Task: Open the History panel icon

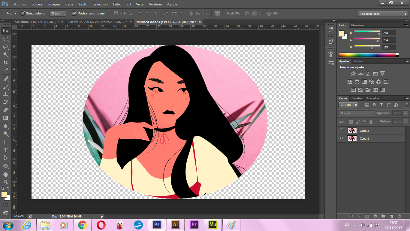Action: 331,29
